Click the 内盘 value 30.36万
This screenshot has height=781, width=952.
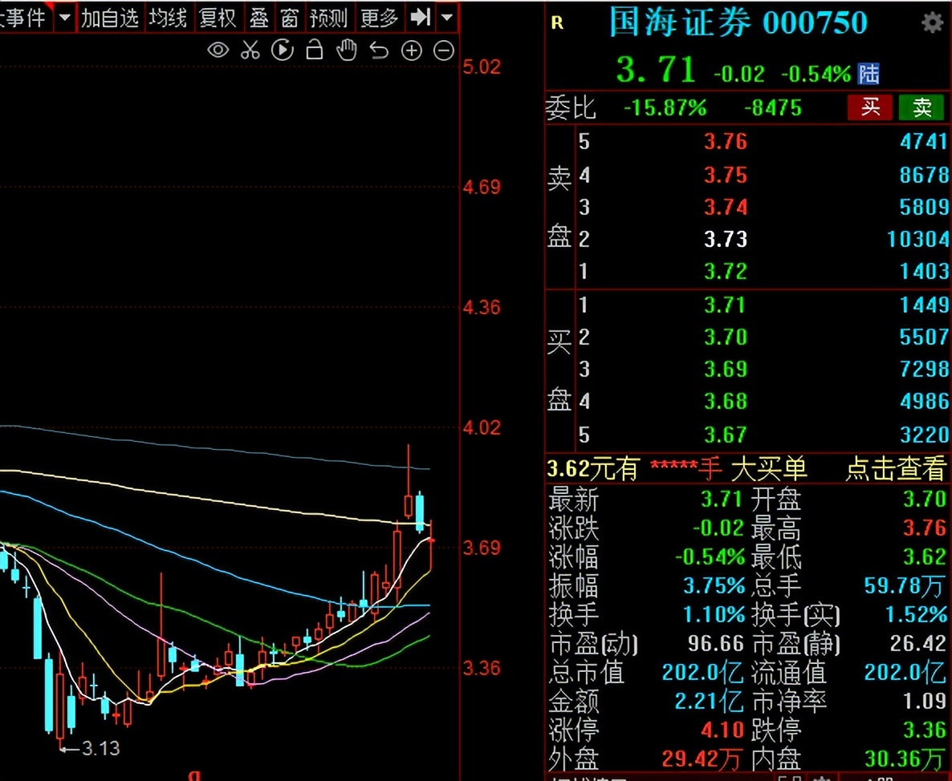click(905, 759)
